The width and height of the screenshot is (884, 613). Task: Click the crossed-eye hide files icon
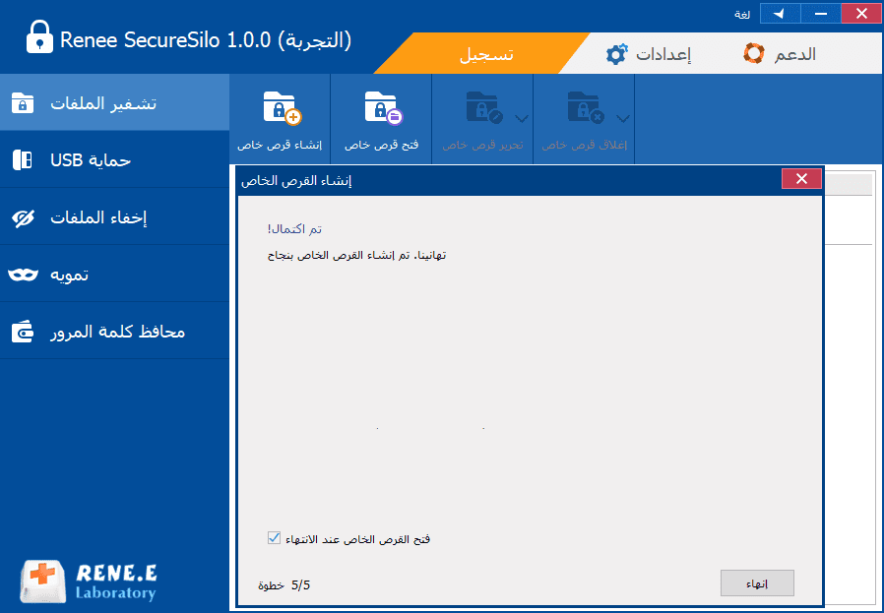(x=23, y=218)
